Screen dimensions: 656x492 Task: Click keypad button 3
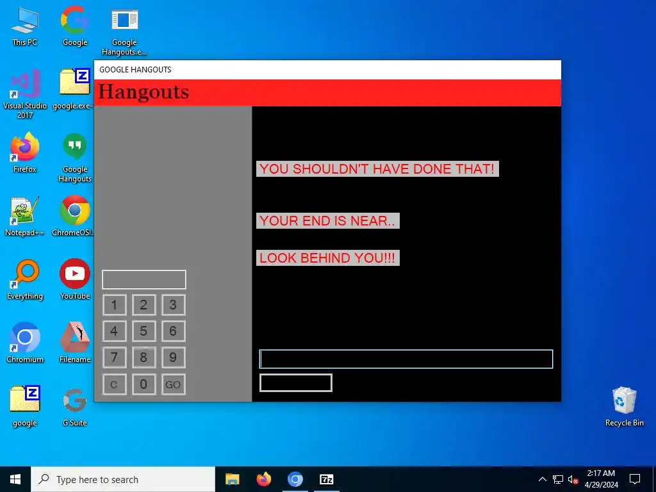pos(173,304)
